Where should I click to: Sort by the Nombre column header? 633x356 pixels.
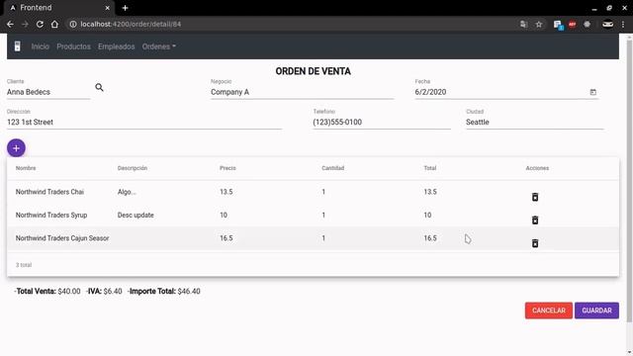(x=26, y=168)
